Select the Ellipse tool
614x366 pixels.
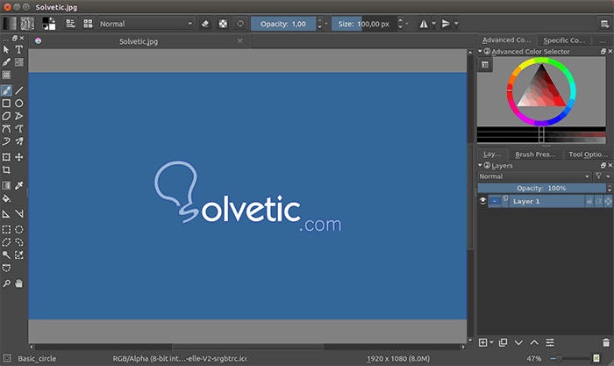pyautogui.click(x=18, y=104)
